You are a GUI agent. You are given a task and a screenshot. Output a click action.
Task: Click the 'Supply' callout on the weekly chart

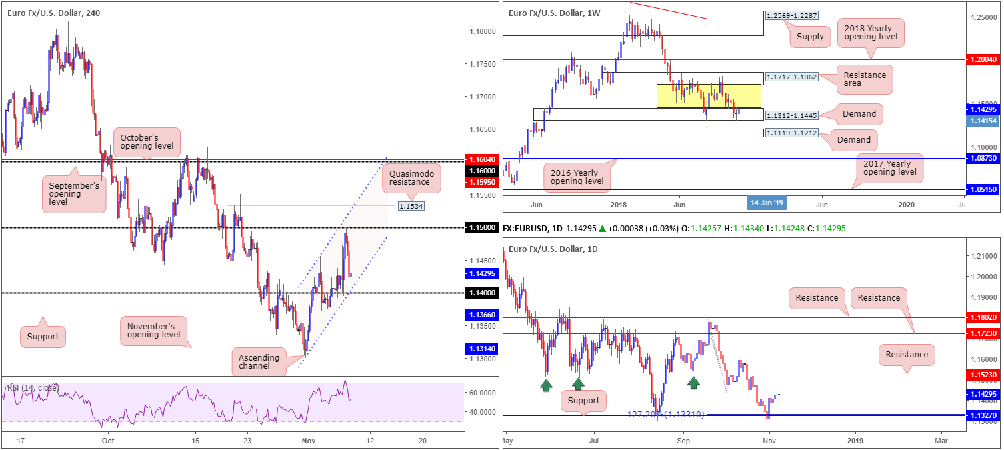tap(811, 37)
